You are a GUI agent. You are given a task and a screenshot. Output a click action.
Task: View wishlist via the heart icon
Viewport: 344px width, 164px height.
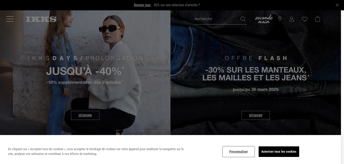click(x=305, y=19)
